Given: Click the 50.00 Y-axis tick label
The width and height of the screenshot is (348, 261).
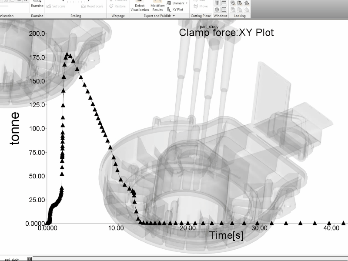Looking at the screenshot, I should tap(37, 176).
